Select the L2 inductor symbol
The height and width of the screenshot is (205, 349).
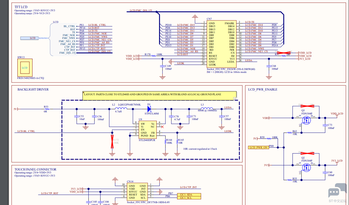point(121,108)
